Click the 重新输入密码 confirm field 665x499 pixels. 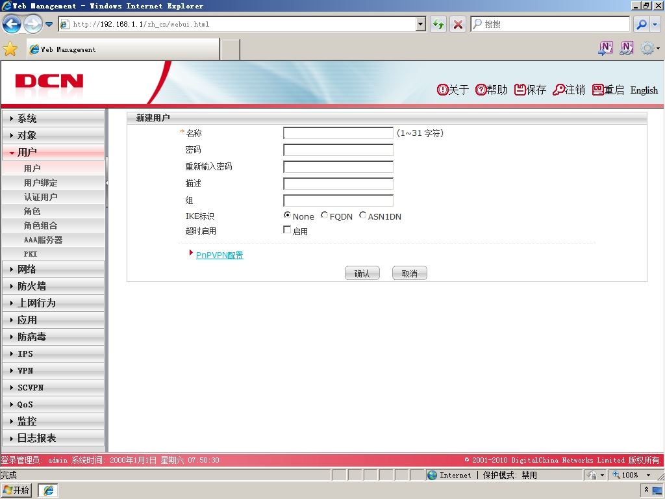click(x=338, y=167)
